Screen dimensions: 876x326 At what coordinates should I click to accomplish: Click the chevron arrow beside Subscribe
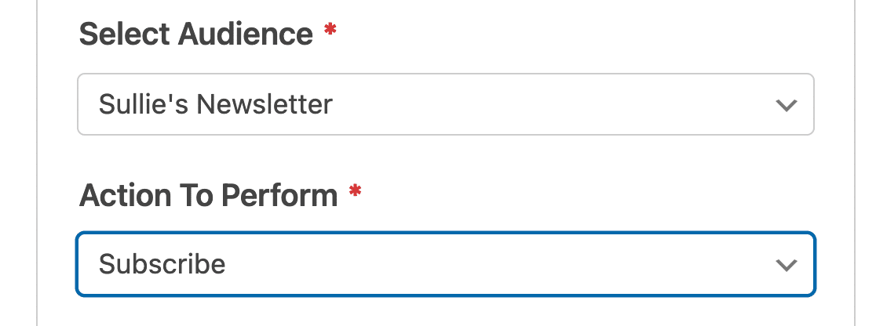coord(786,265)
